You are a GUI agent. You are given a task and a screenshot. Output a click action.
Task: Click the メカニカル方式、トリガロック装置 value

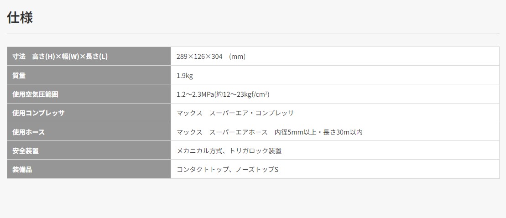tap(229, 151)
